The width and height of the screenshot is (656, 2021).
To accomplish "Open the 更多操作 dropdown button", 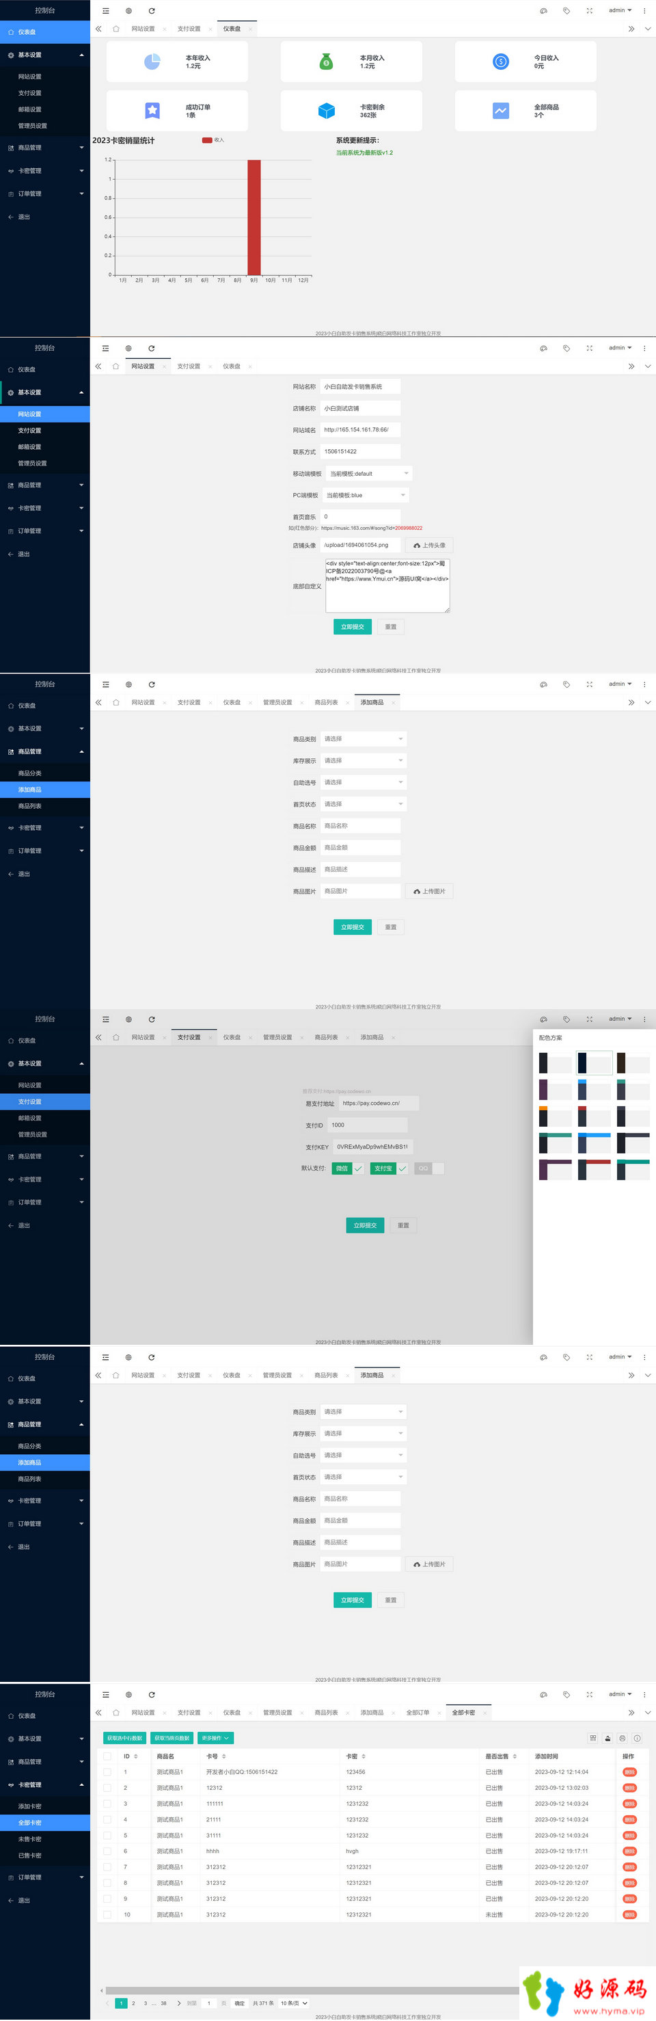I will click(x=215, y=1738).
